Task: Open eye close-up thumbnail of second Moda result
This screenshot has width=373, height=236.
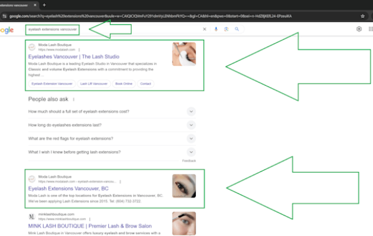Action: click(184, 186)
